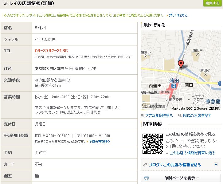Click the phone number 03-3732-3185

(51, 51)
